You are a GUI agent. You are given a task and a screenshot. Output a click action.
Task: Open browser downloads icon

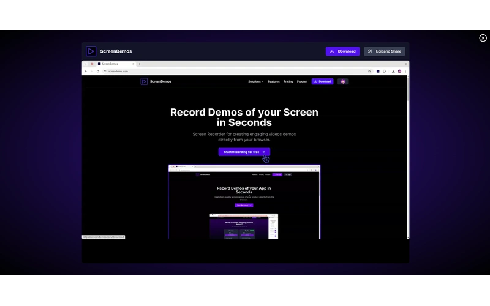point(393,71)
